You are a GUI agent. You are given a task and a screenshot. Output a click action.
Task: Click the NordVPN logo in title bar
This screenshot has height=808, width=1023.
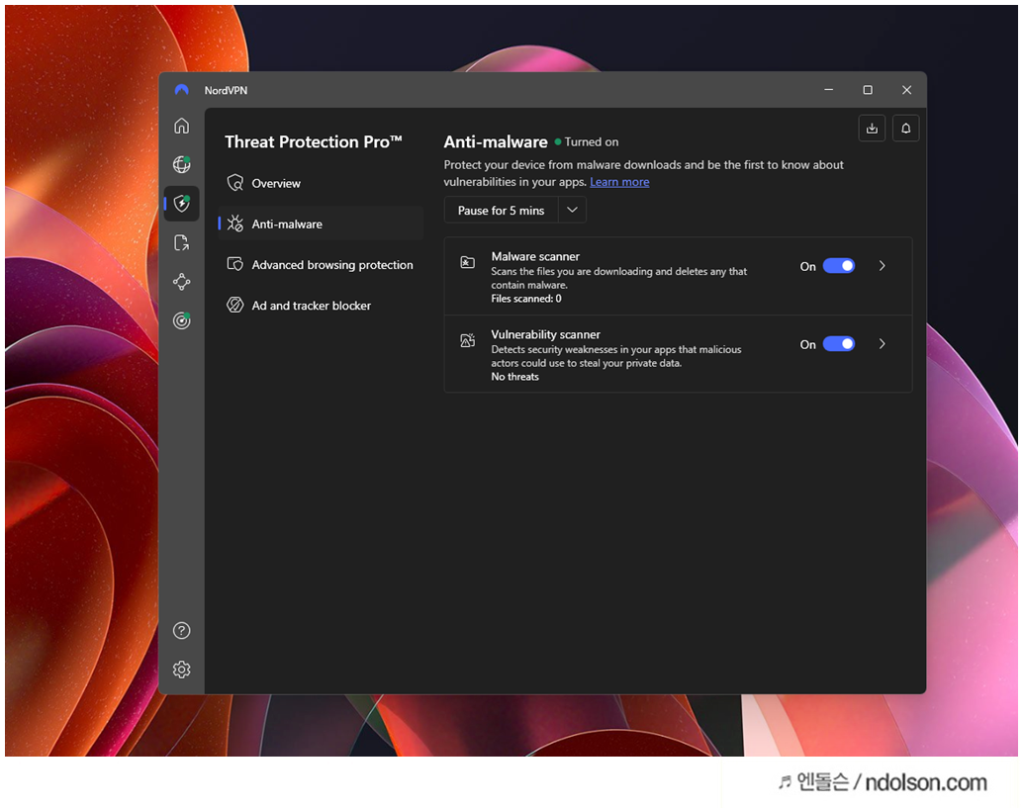click(x=182, y=90)
